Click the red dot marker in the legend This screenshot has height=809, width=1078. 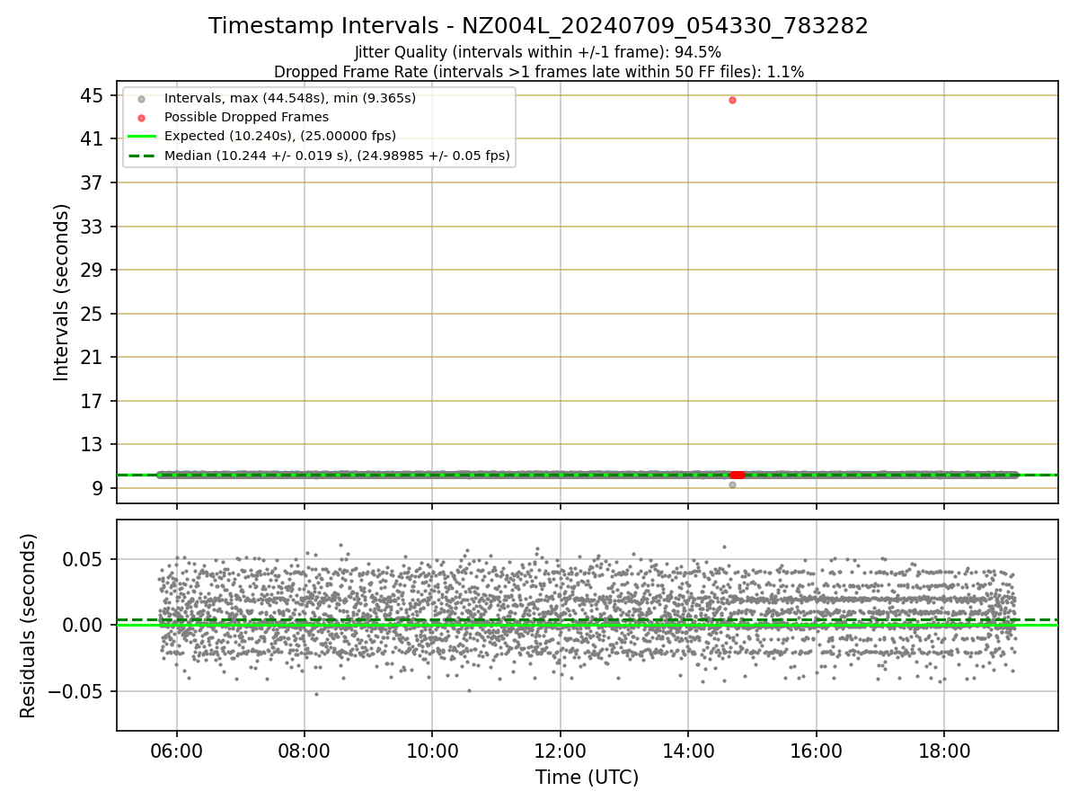(141, 118)
